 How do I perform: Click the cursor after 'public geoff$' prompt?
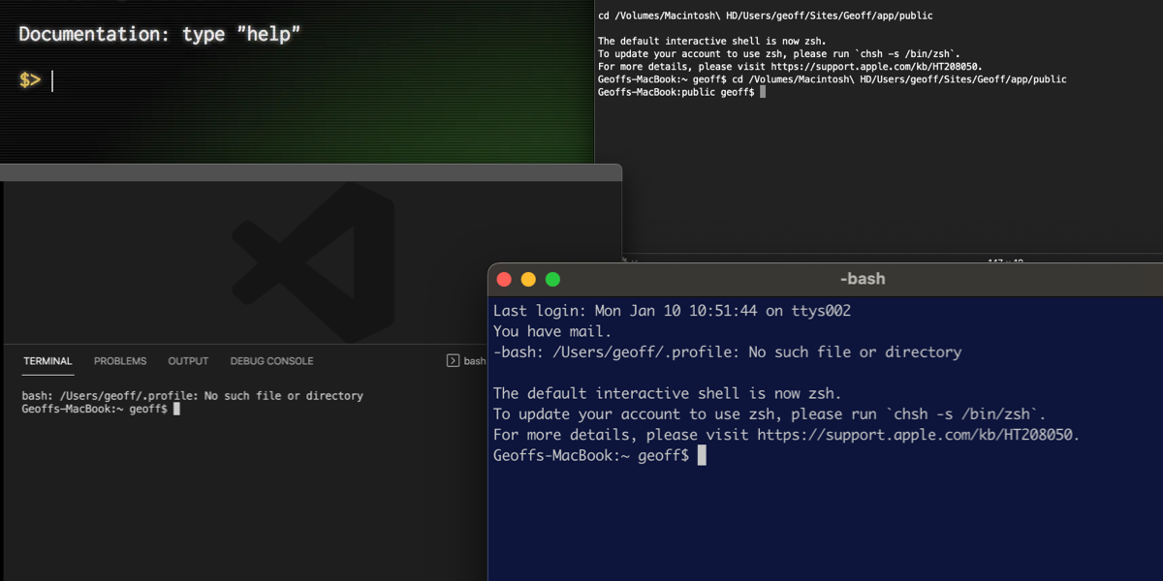click(764, 92)
